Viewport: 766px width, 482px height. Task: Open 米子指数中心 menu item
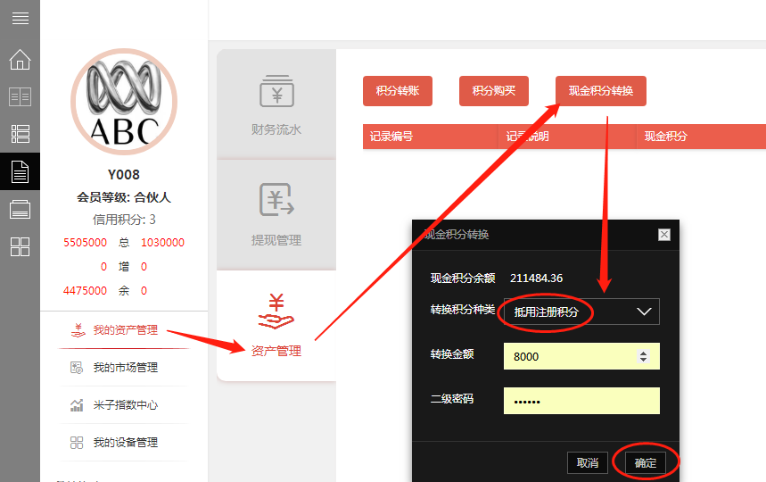(x=124, y=404)
